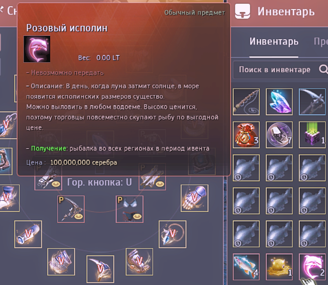328x285 pixels.
Task: Click the magnifier search icon
Action: [x=323, y=69]
